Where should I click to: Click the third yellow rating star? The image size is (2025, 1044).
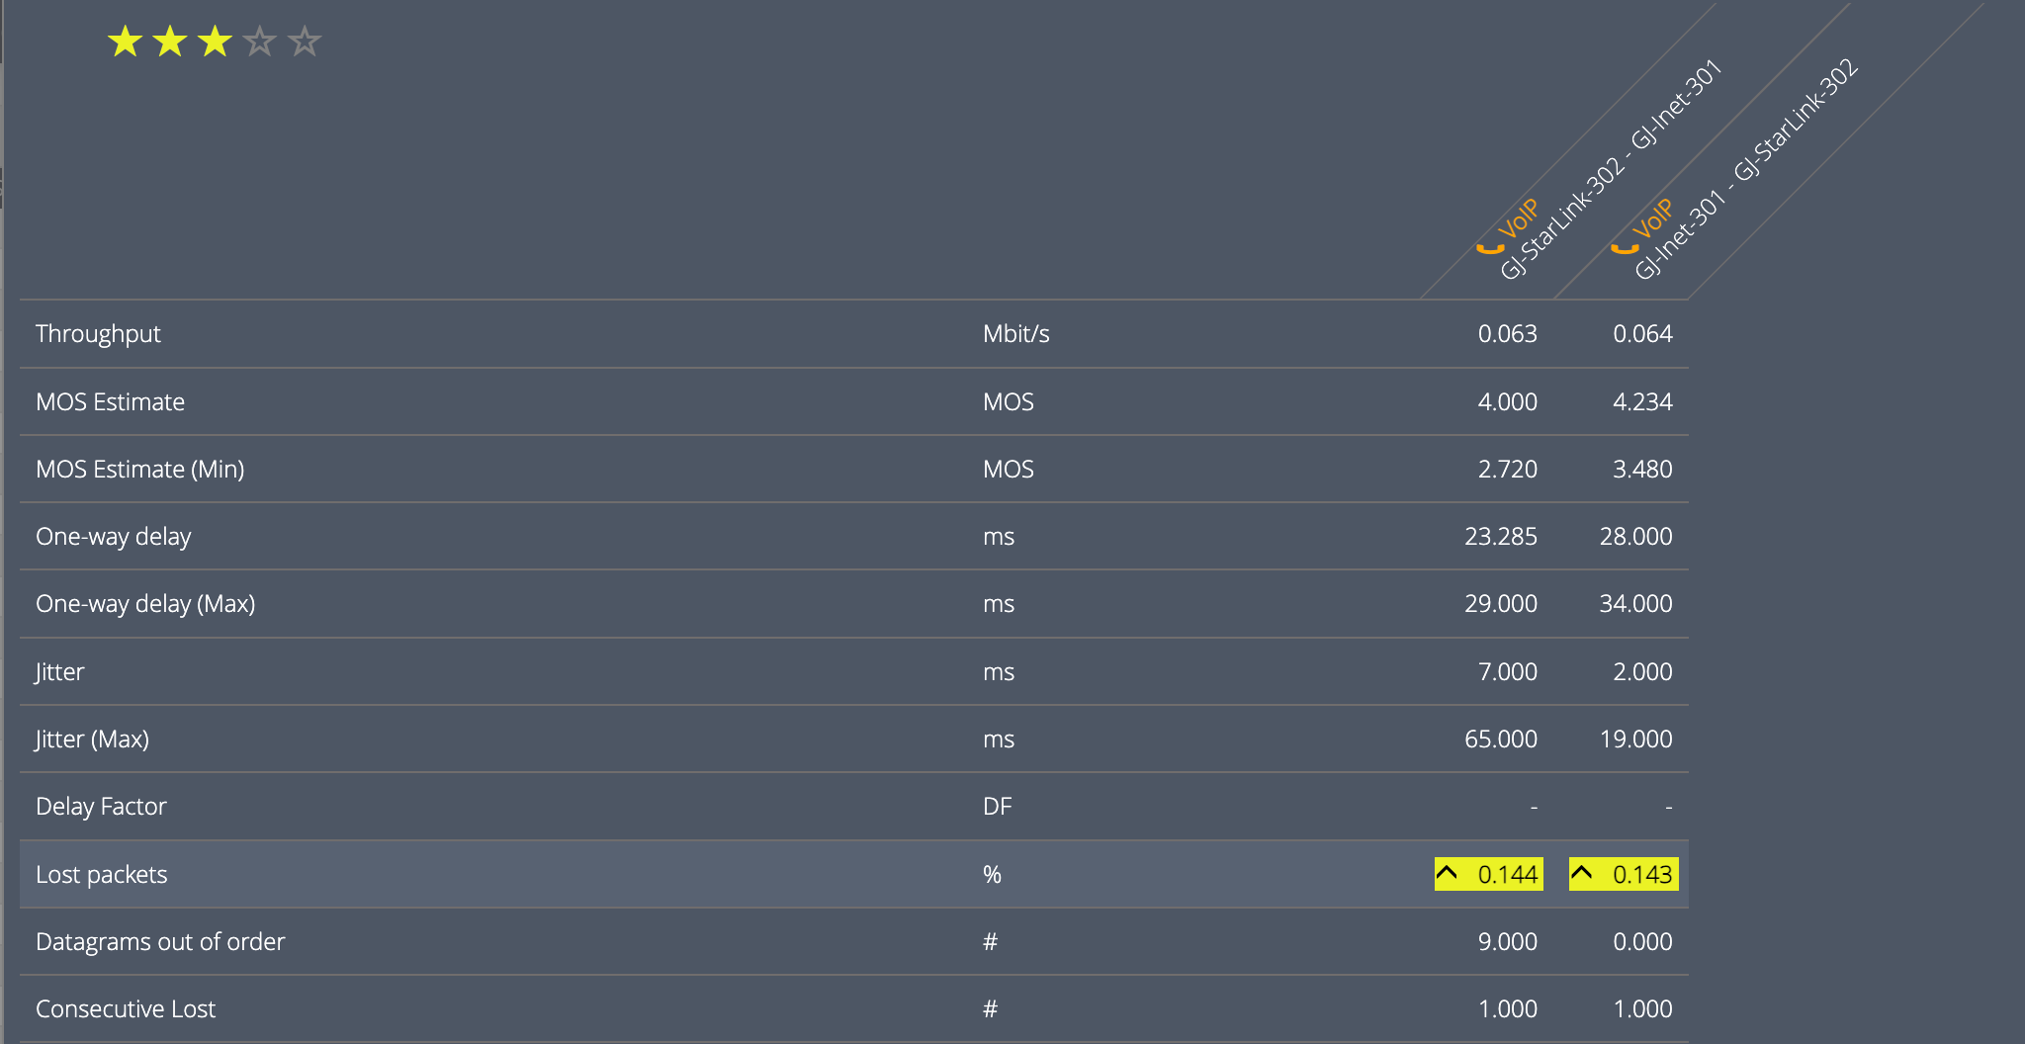pos(215,43)
